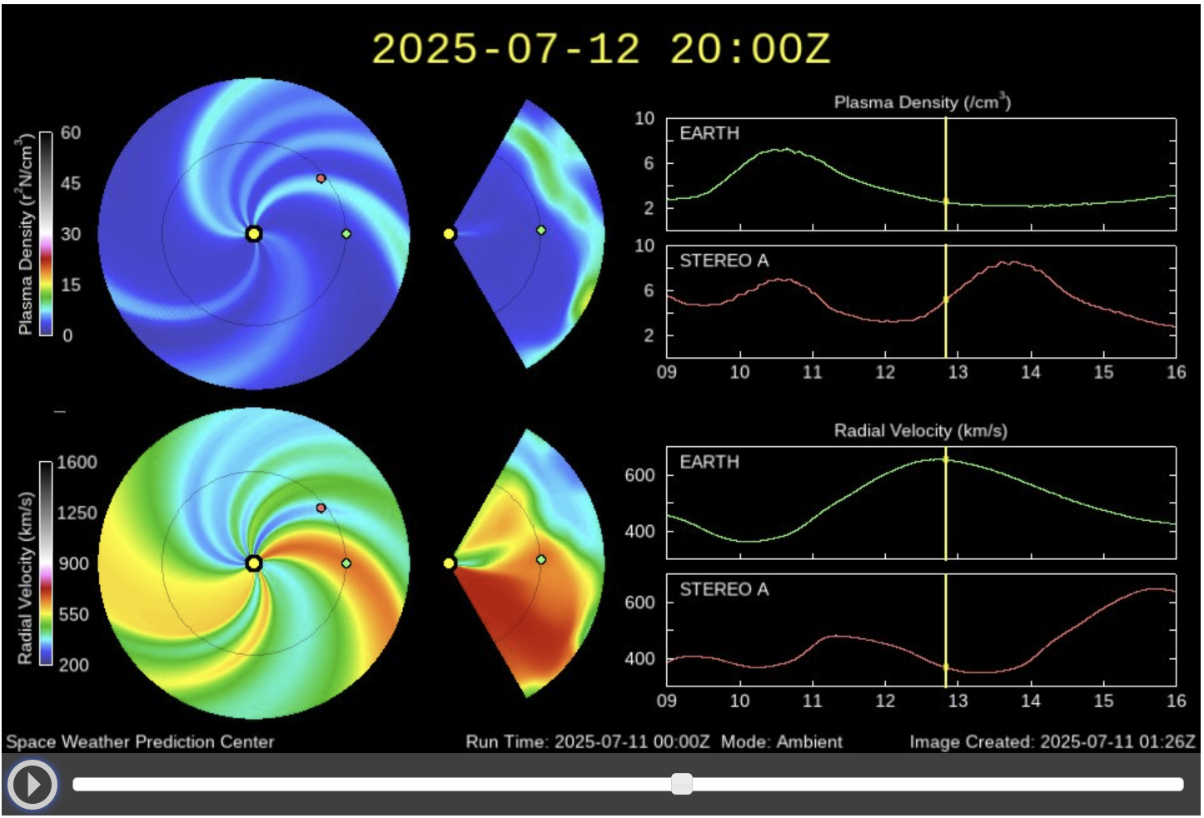Click the red STEREO A marker in the velocity disk

coord(321,508)
